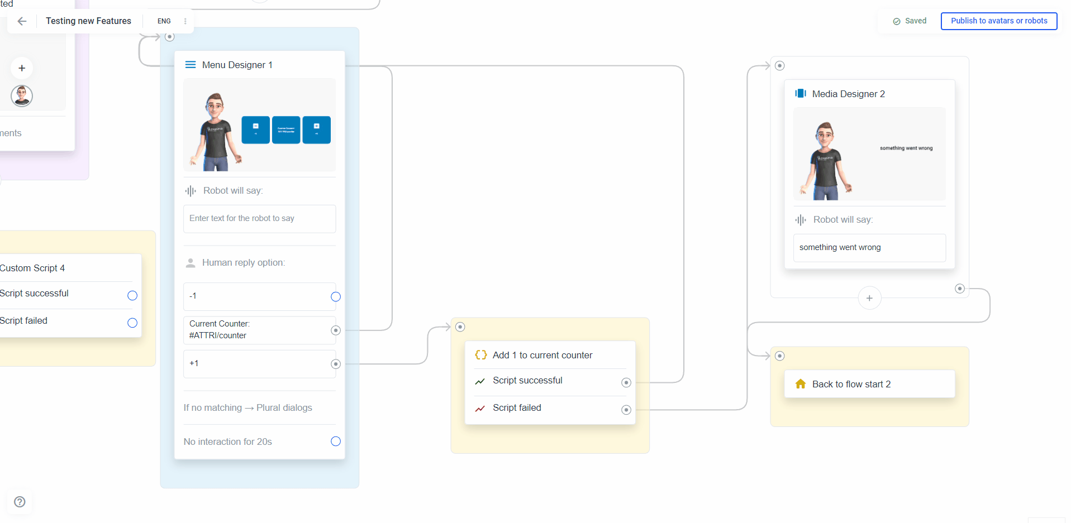Click the 'Enter text for the robot to say' field
The height and width of the screenshot is (523, 1071).
[260, 218]
